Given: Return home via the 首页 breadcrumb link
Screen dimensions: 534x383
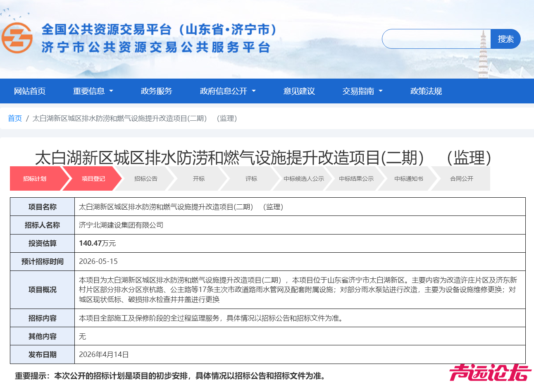Looking at the screenshot, I should [x=14, y=118].
